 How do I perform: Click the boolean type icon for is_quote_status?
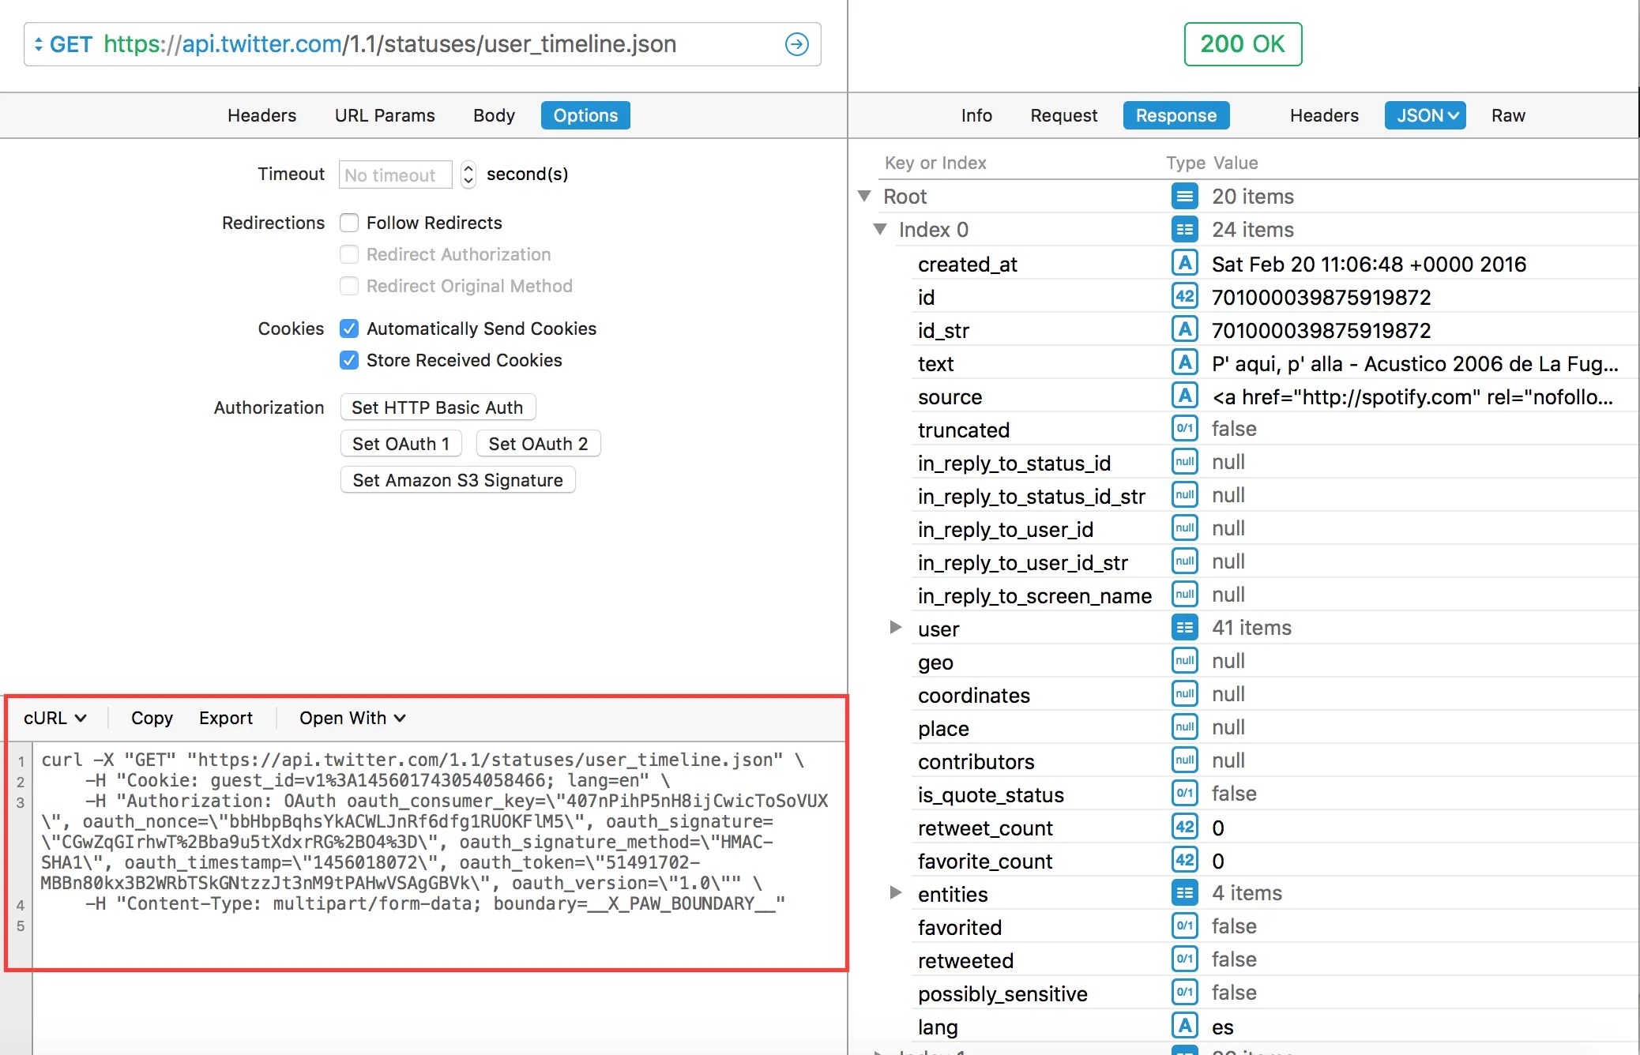click(x=1184, y=794)
